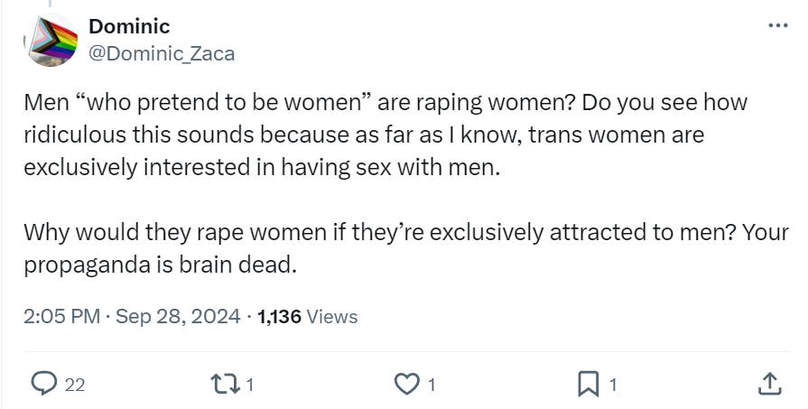Like the tweet with the heart icon
The image size is (808, 409).
pos(406,384)
